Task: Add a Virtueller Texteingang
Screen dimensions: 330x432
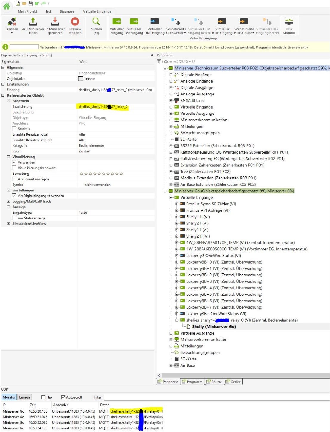Action: pyautogui.click(x=134, y=22)
